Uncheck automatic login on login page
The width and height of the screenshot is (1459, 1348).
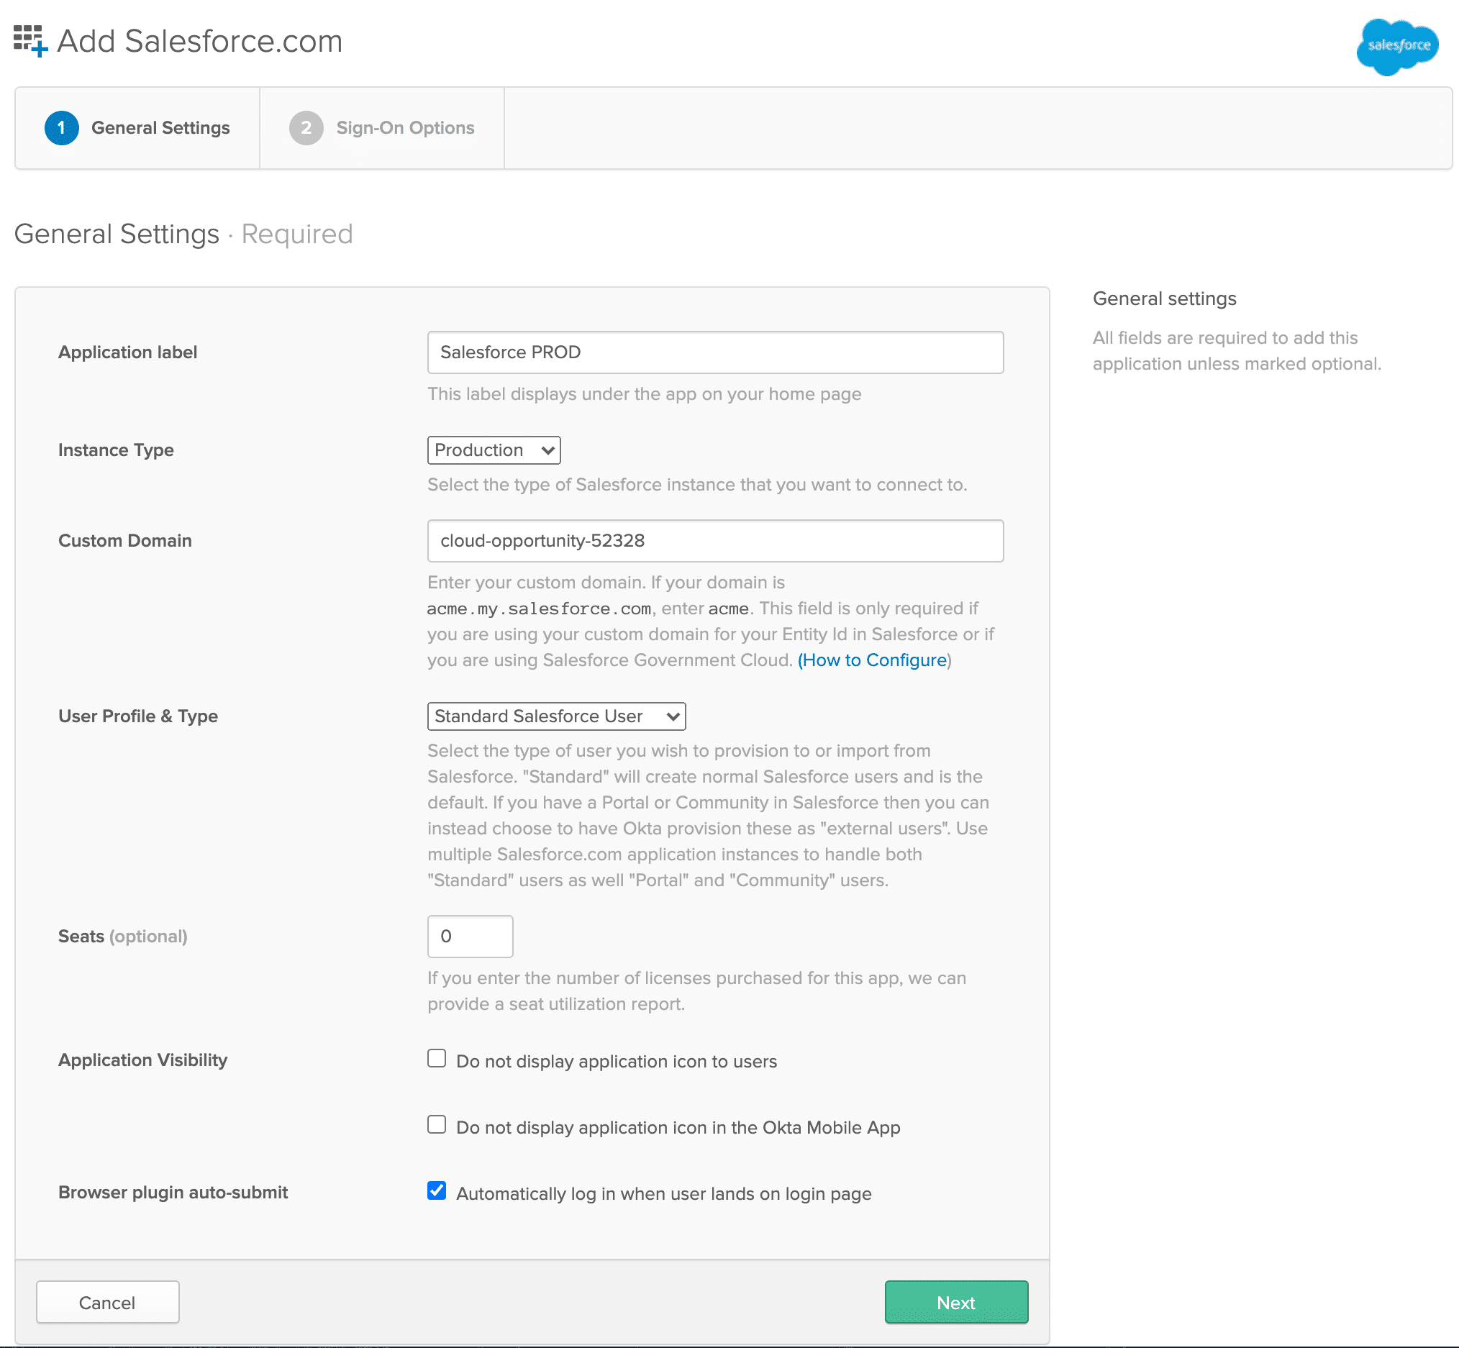pos(436,1191)
